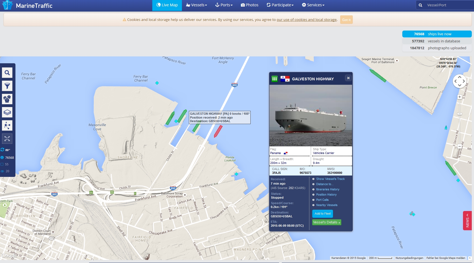This screenshot has height=263, width=474.
Task: Click Fehler bei Google Maps melden link
Action: (x=446, y=258)
